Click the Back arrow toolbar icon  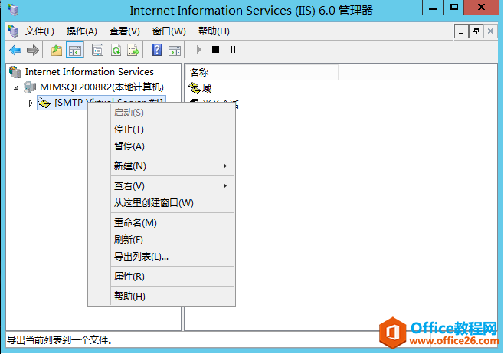pos(15,50)
